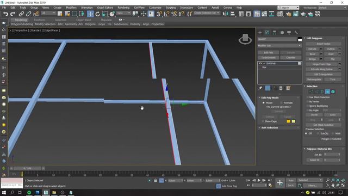This screenshot has width=348, height=196.
Task: Open the Customize menu
Action: coord(155,8)
